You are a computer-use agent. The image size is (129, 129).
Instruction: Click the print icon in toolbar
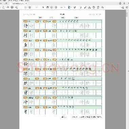12,7
